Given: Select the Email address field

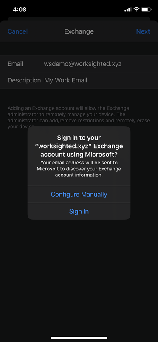Looking at the screenshot, I should tap(79, 64).
